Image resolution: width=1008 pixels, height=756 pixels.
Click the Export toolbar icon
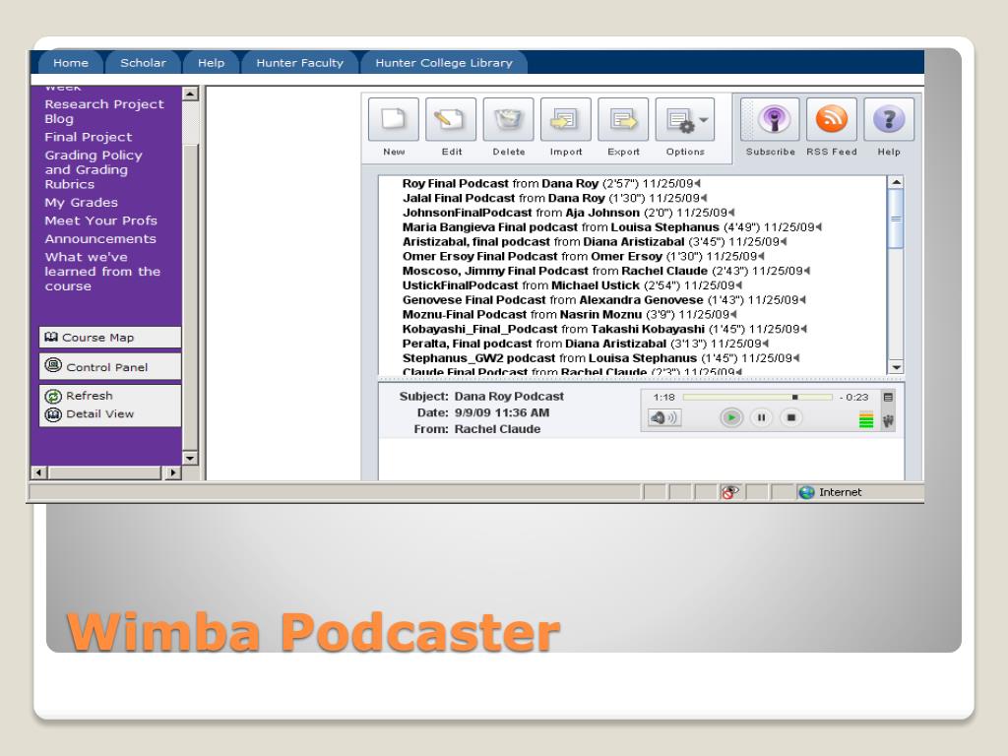(623, 119)
